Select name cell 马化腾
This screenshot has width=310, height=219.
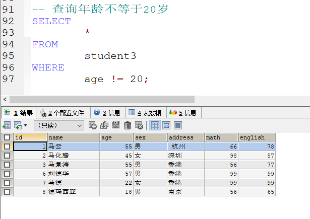point(74,156)
